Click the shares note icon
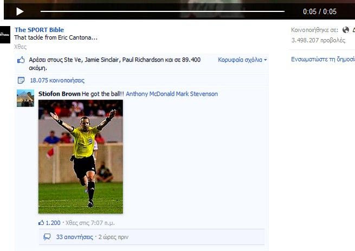355x251 pixels. (21, 80)
